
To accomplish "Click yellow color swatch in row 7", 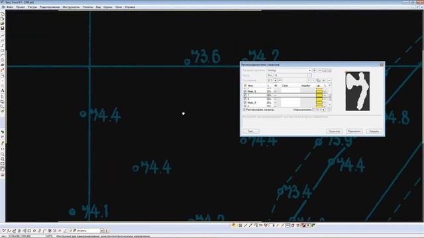I will click(x=319, y=95).
